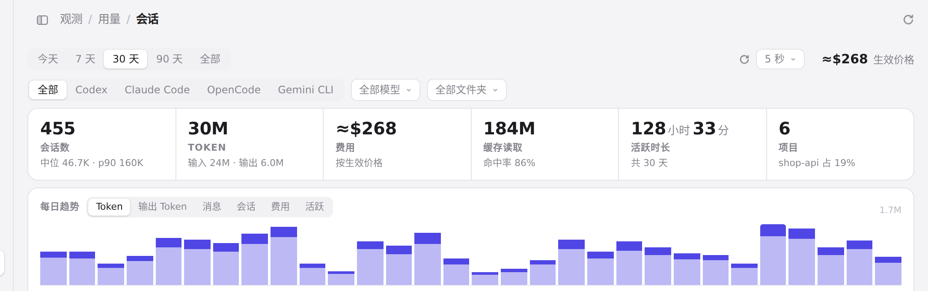This screenshot has height=291, width=928.
Task: Select the 90 天 time range
Action: [x=170, y=59]
